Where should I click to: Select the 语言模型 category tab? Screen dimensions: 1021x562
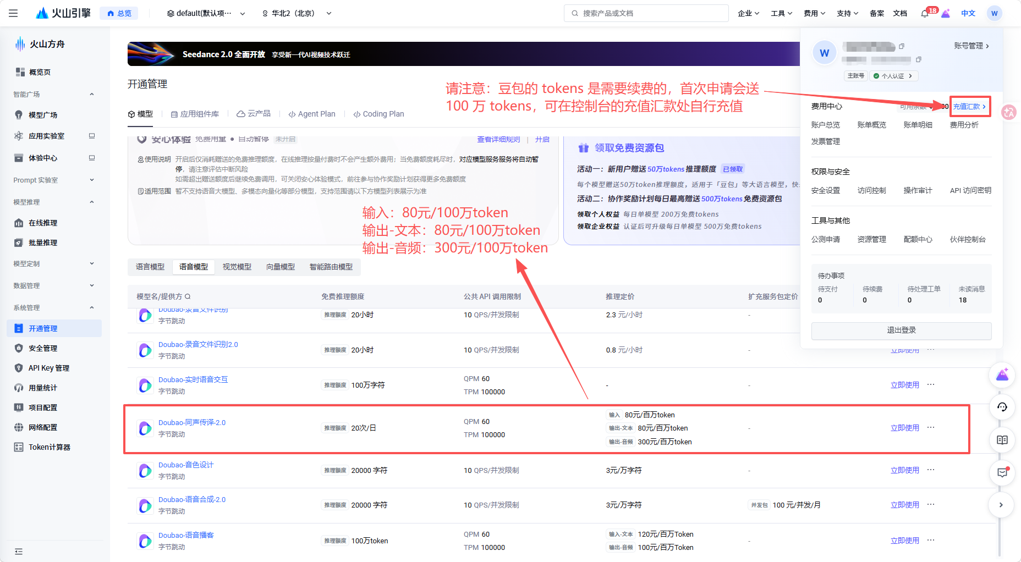tap(150, 267)
